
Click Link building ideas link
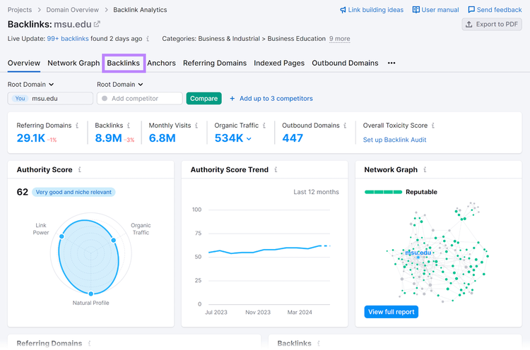coord(375,10)
